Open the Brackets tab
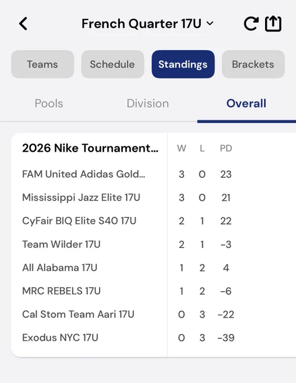This screenshot has width=296, height=383. (x=253, y=64)
